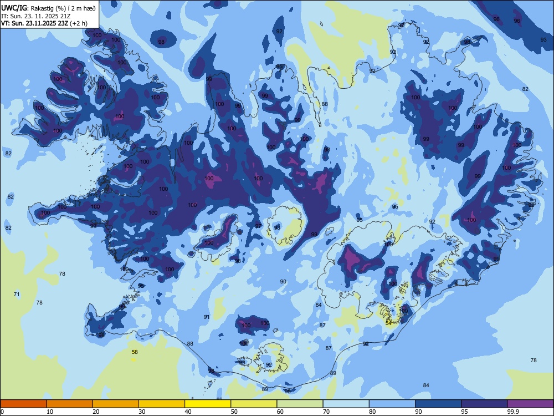The height and width of the screenshot is (416, 554).
Task: Click the bright yellow 40–50 legend swatch
Action: 208,404
